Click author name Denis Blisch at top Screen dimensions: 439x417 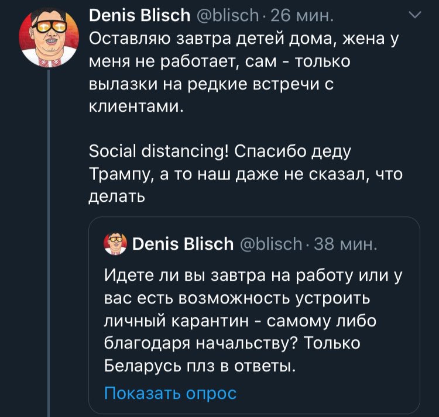tap(139, 16)
